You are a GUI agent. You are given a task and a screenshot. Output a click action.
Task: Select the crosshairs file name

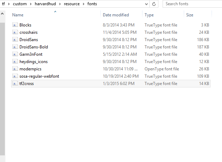click(x=28, y=32)
